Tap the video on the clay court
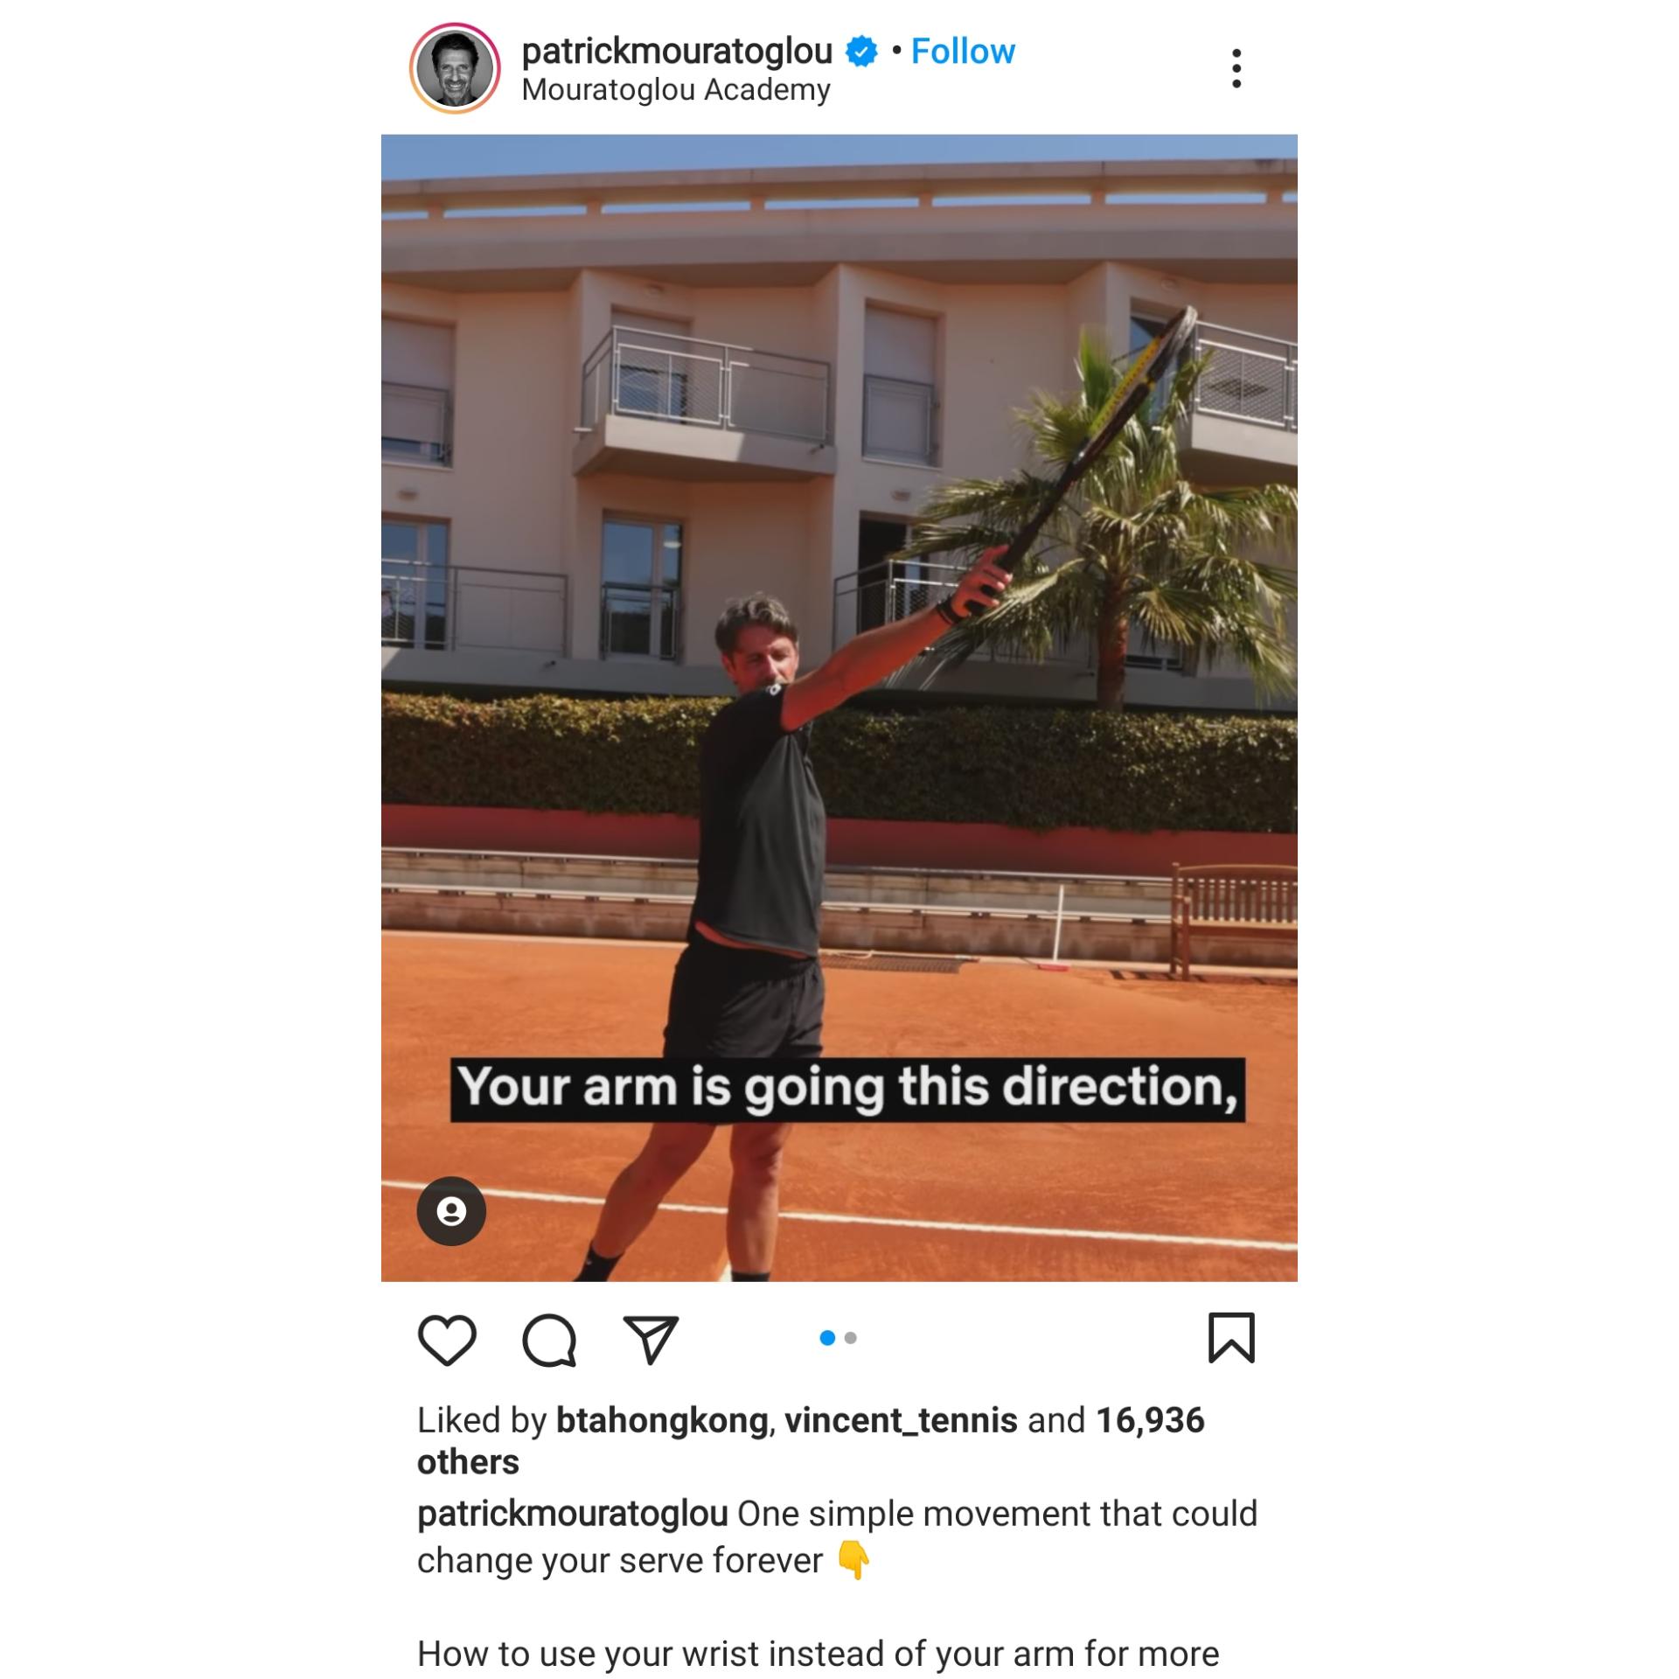 [839, 707]
